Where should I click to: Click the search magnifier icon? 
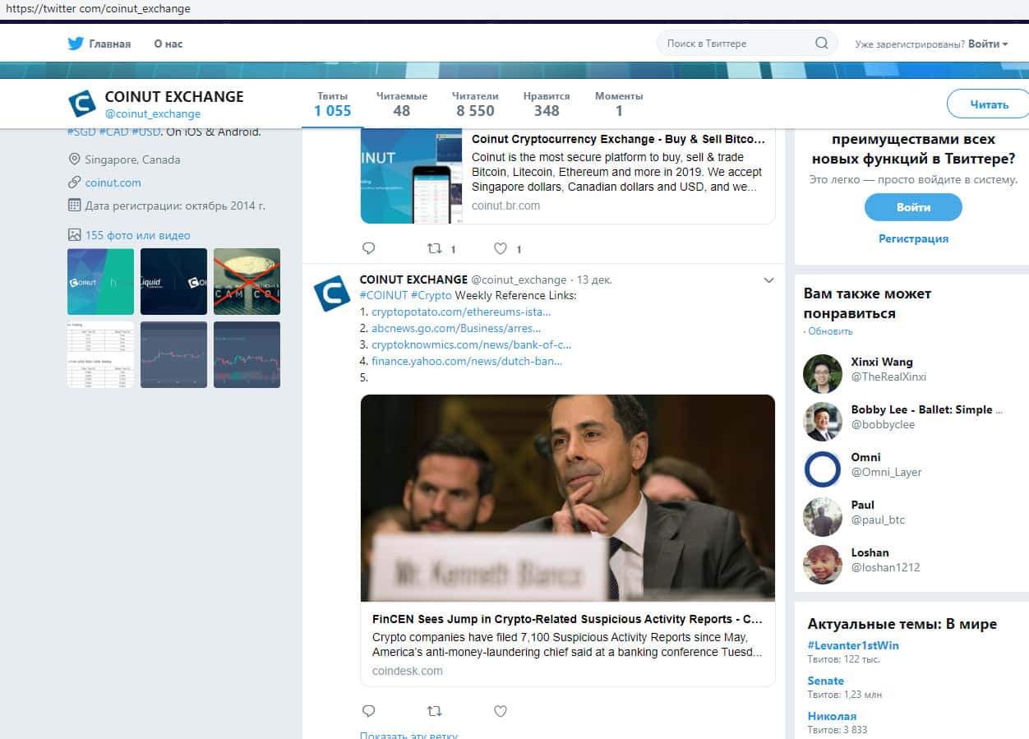821,44
